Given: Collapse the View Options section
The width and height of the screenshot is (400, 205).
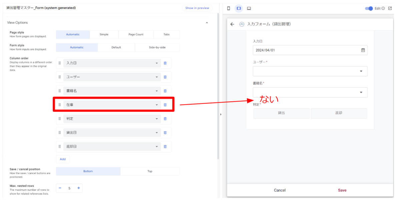Looking at the screenshot, I should [207, 22].
